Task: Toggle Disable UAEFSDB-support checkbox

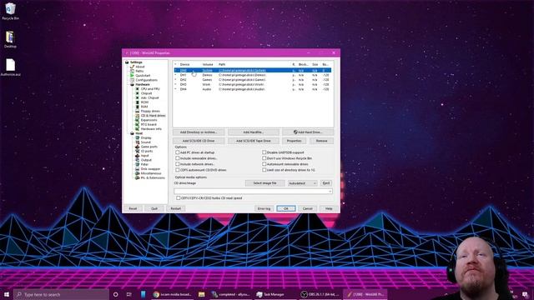Action: (264, 152)
